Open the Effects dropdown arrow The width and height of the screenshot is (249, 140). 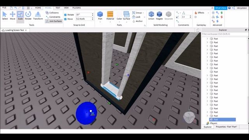click(208, 13)
